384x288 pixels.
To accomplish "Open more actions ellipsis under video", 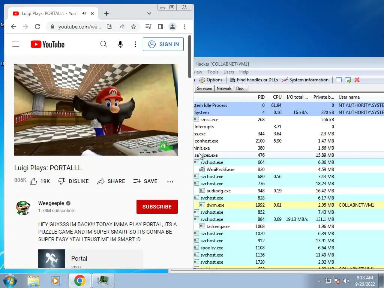I will pyautogui.click(x=170, y=182).
